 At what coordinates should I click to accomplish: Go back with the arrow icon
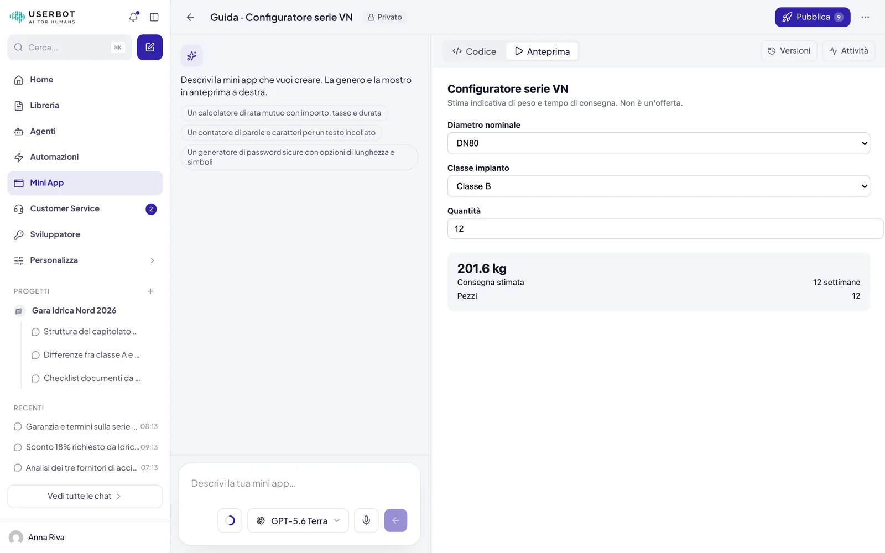coord(190,17)
